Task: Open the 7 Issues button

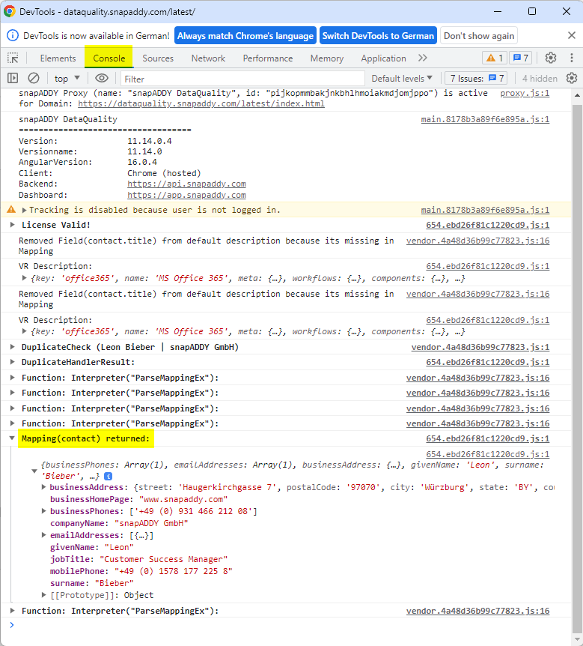Action: pyautogui.click(x=477, y=78)
